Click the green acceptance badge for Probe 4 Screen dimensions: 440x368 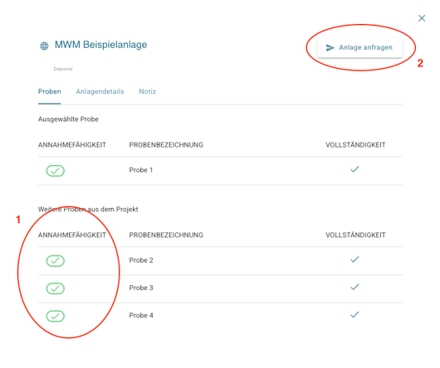[x=56, y=316]
